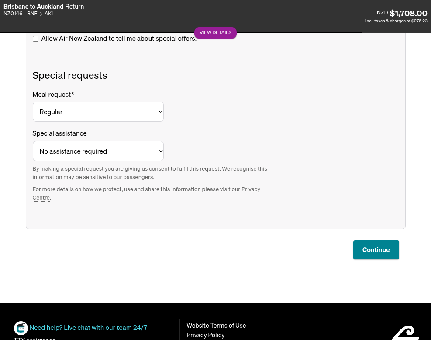Open the Privacy Policy footer link

206,335
